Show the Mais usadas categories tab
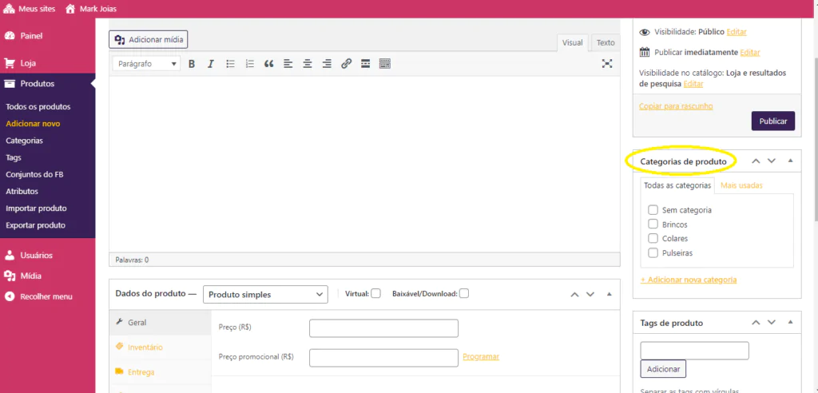The height and width of the screenshot is (393, 818). coord(741,185)
